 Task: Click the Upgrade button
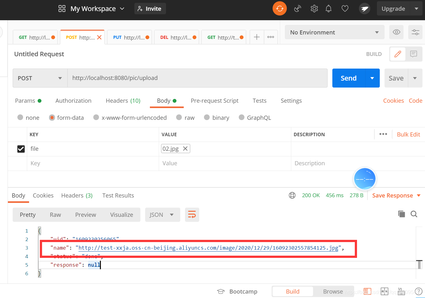(393, 9)
